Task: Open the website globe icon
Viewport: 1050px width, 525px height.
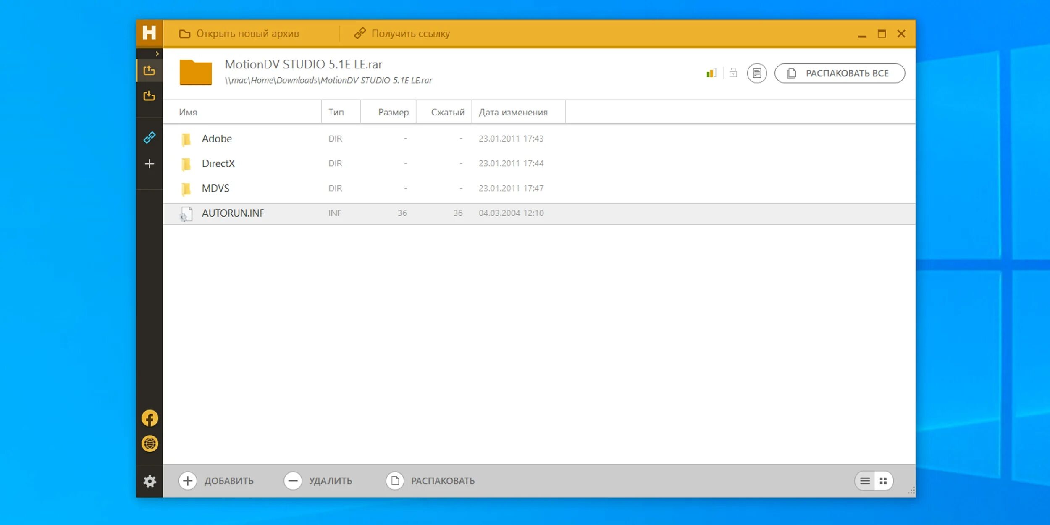Action: pyautogui.click(x=150, y=444)
